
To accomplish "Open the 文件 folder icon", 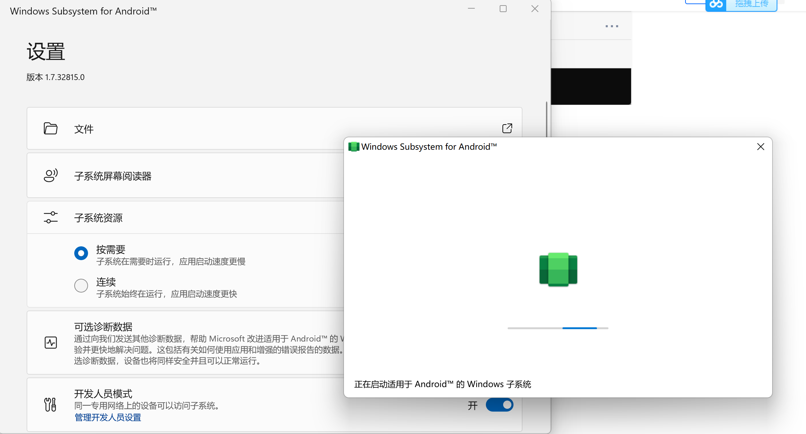I will coord(50,128).
